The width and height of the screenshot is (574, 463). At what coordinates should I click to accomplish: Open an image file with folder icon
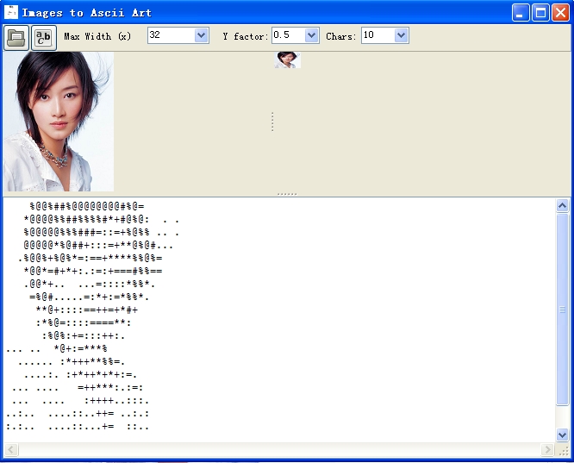click(16, 37)
